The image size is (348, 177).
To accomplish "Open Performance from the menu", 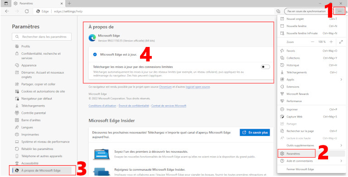I will [x=311, y=101].
